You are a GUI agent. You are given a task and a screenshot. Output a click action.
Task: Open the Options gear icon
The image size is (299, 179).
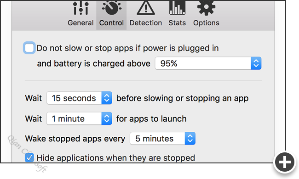[206, 8]
